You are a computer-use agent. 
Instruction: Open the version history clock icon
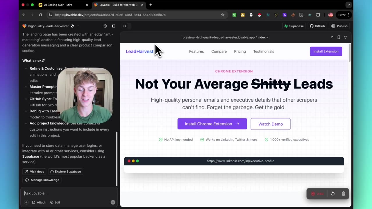[105, 26]
